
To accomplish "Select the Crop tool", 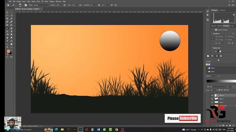I will [7, 19].
